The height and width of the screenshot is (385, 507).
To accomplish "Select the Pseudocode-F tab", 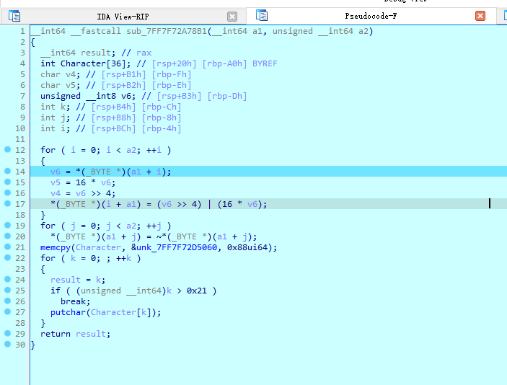I will pos(368,16).
